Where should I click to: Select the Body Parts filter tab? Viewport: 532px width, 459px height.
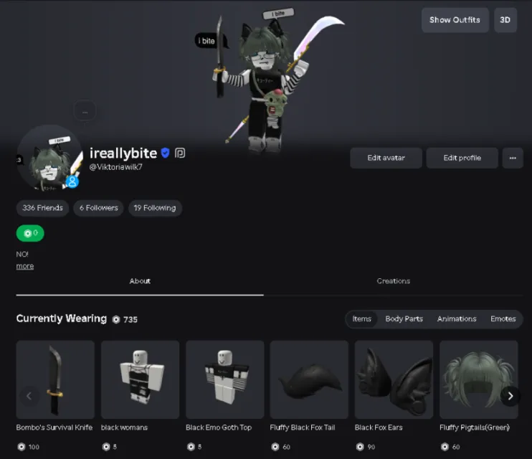(x=404, y=318)
